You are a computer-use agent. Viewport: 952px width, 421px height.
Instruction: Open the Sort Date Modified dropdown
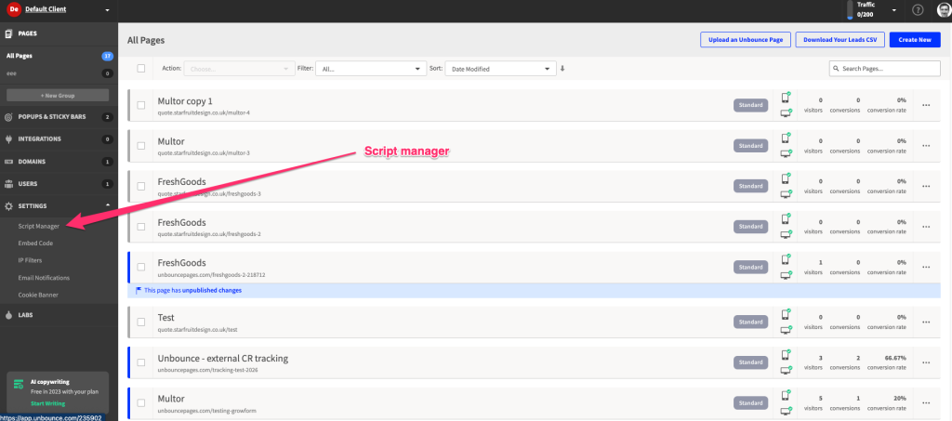coord(500,69)
